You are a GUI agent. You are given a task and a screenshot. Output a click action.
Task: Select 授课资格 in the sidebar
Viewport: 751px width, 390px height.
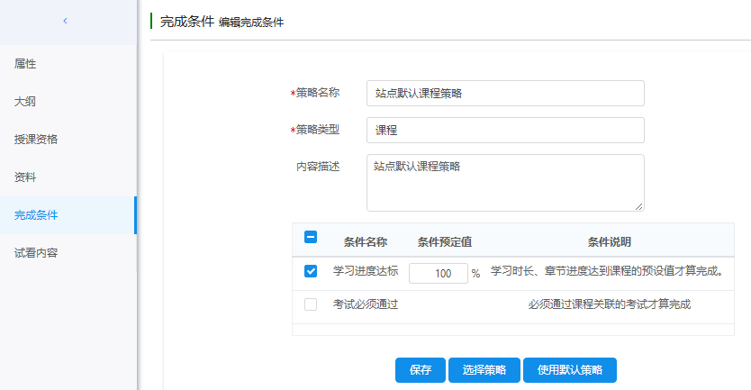[x=36, y=140]
